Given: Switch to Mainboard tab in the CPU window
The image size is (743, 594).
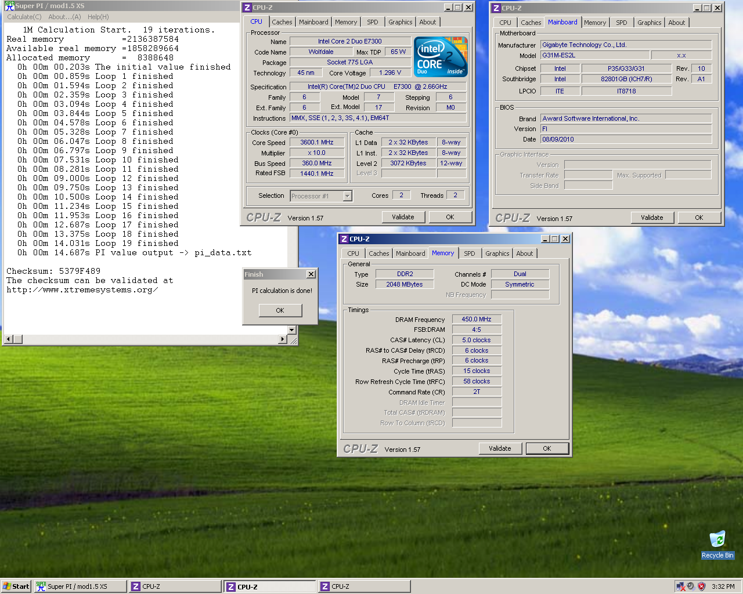Looking at the screenshot, I should [313, 22].
